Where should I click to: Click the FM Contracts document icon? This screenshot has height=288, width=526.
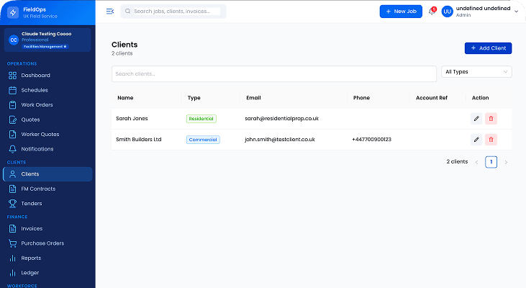12,189
